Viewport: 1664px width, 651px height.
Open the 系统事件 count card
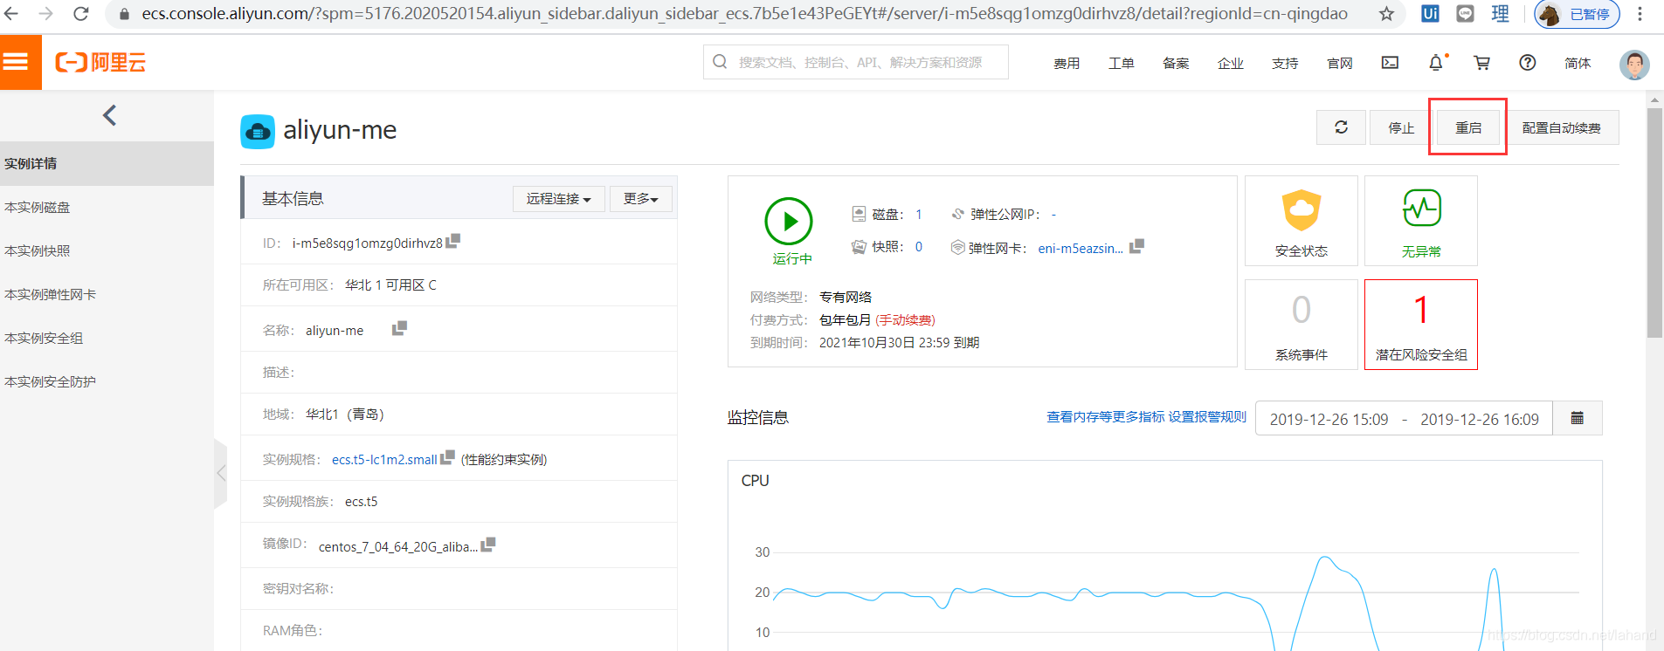tap(1302, 325)
